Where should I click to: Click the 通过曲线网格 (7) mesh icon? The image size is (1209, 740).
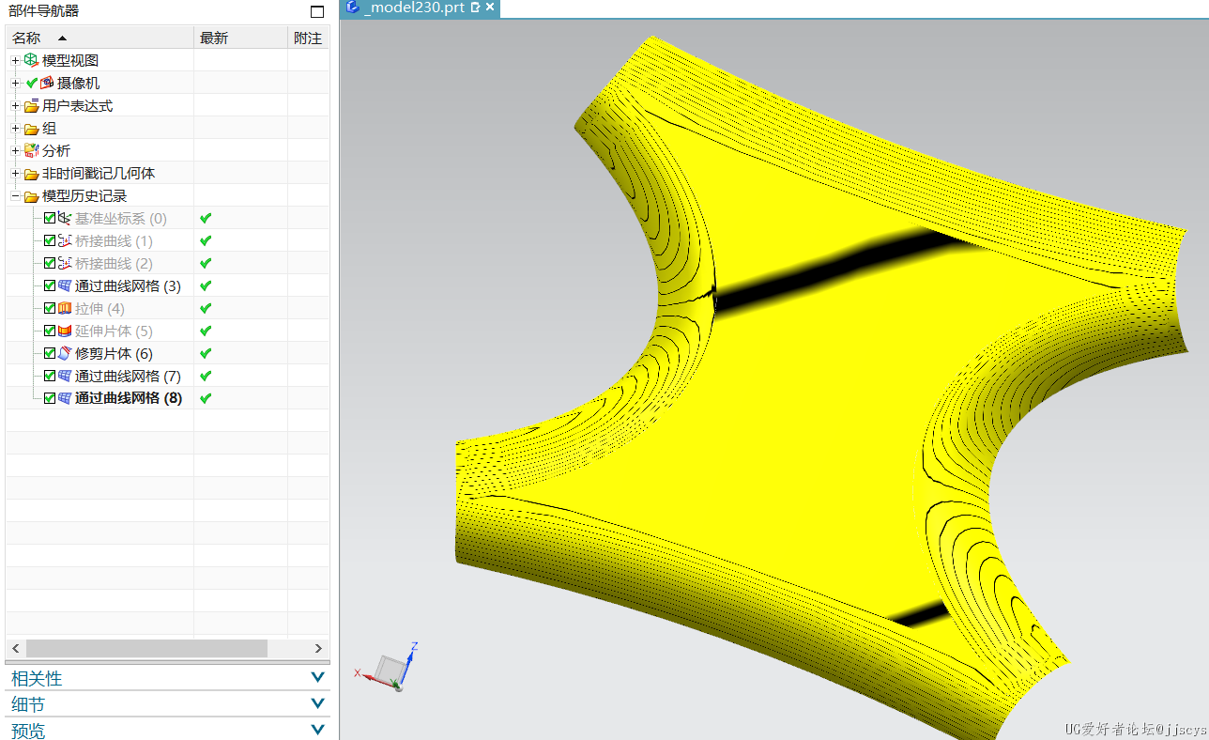pos(65,376)
